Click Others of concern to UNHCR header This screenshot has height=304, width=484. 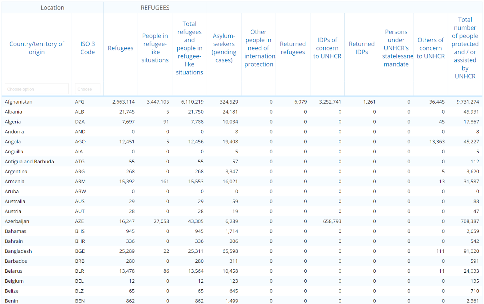tap(430, 48)
